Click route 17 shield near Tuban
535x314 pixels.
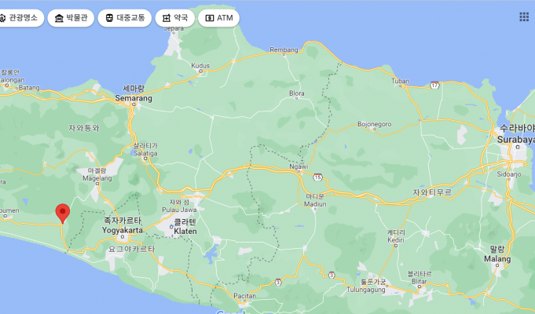[434, 85]
